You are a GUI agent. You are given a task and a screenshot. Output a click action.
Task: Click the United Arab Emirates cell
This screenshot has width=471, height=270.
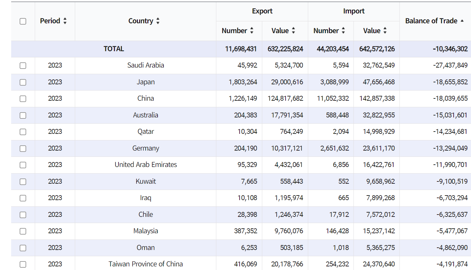click(145, 165)
